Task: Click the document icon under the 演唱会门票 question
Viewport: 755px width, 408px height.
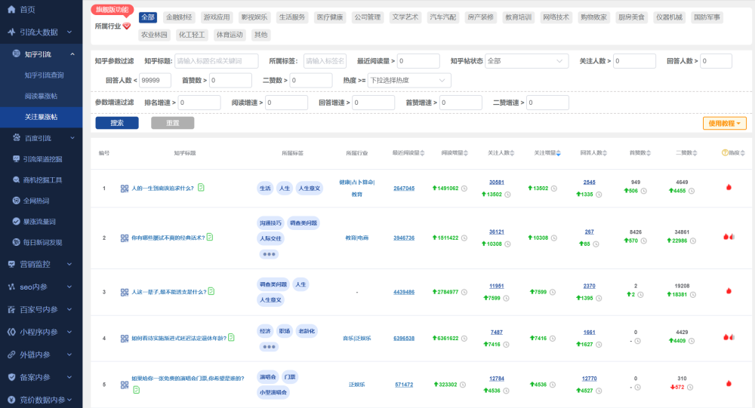Action: point(136,390)
